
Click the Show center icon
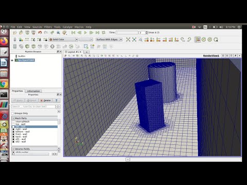[x=204, y=40]
